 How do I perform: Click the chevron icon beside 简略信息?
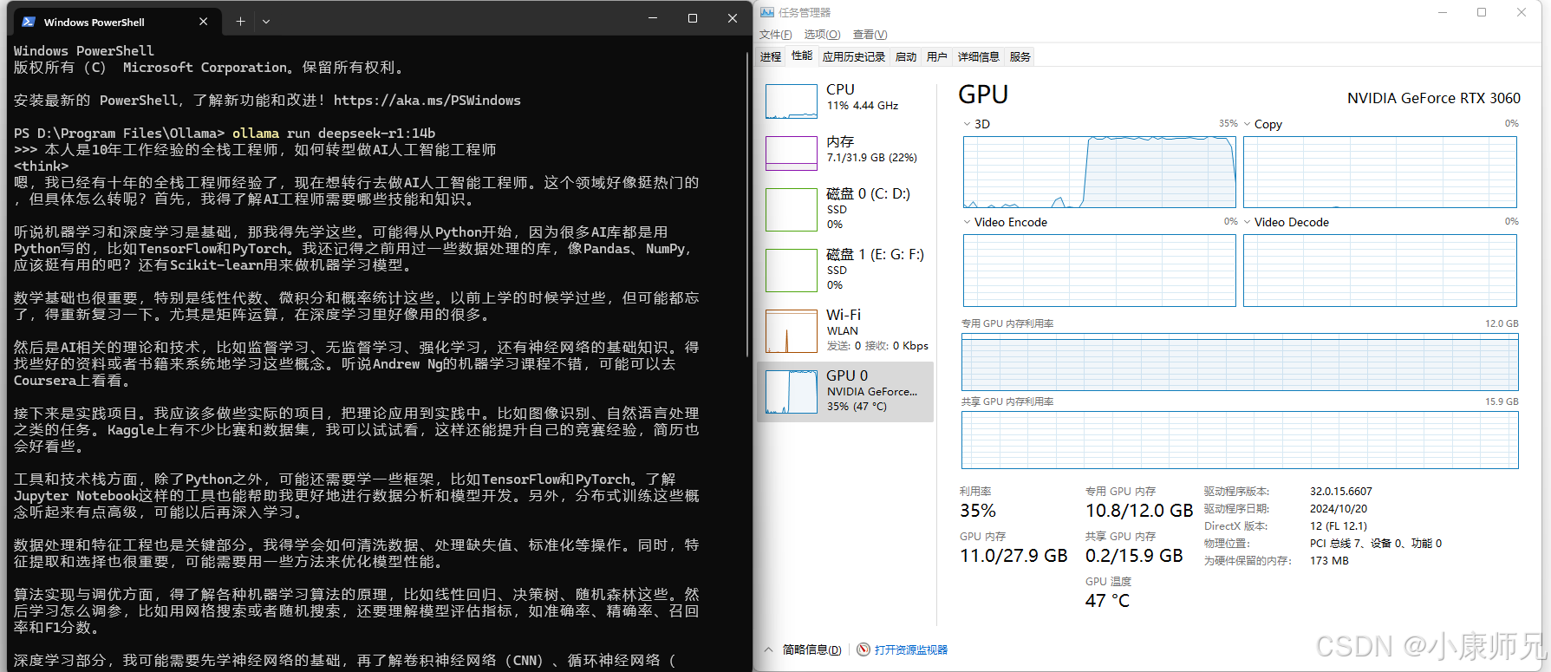pos(768,649)
